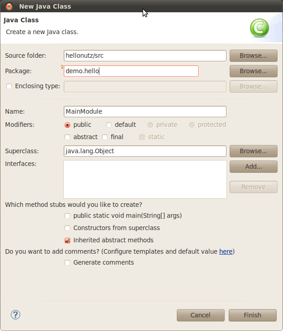Select the public modifier radio button
283x331 pixels.
(x=67, y=125)
